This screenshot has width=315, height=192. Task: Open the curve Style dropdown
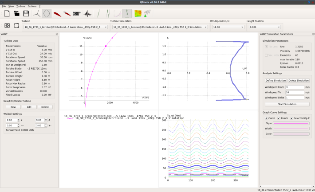(291, 123)
